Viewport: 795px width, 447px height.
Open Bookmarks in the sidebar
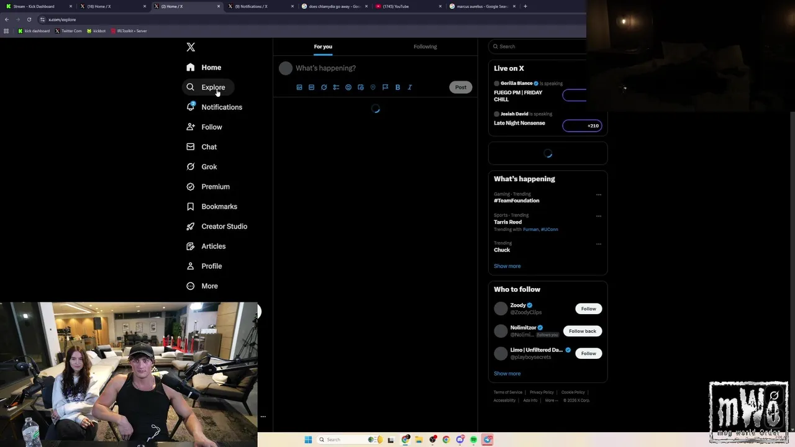[212, 206]
